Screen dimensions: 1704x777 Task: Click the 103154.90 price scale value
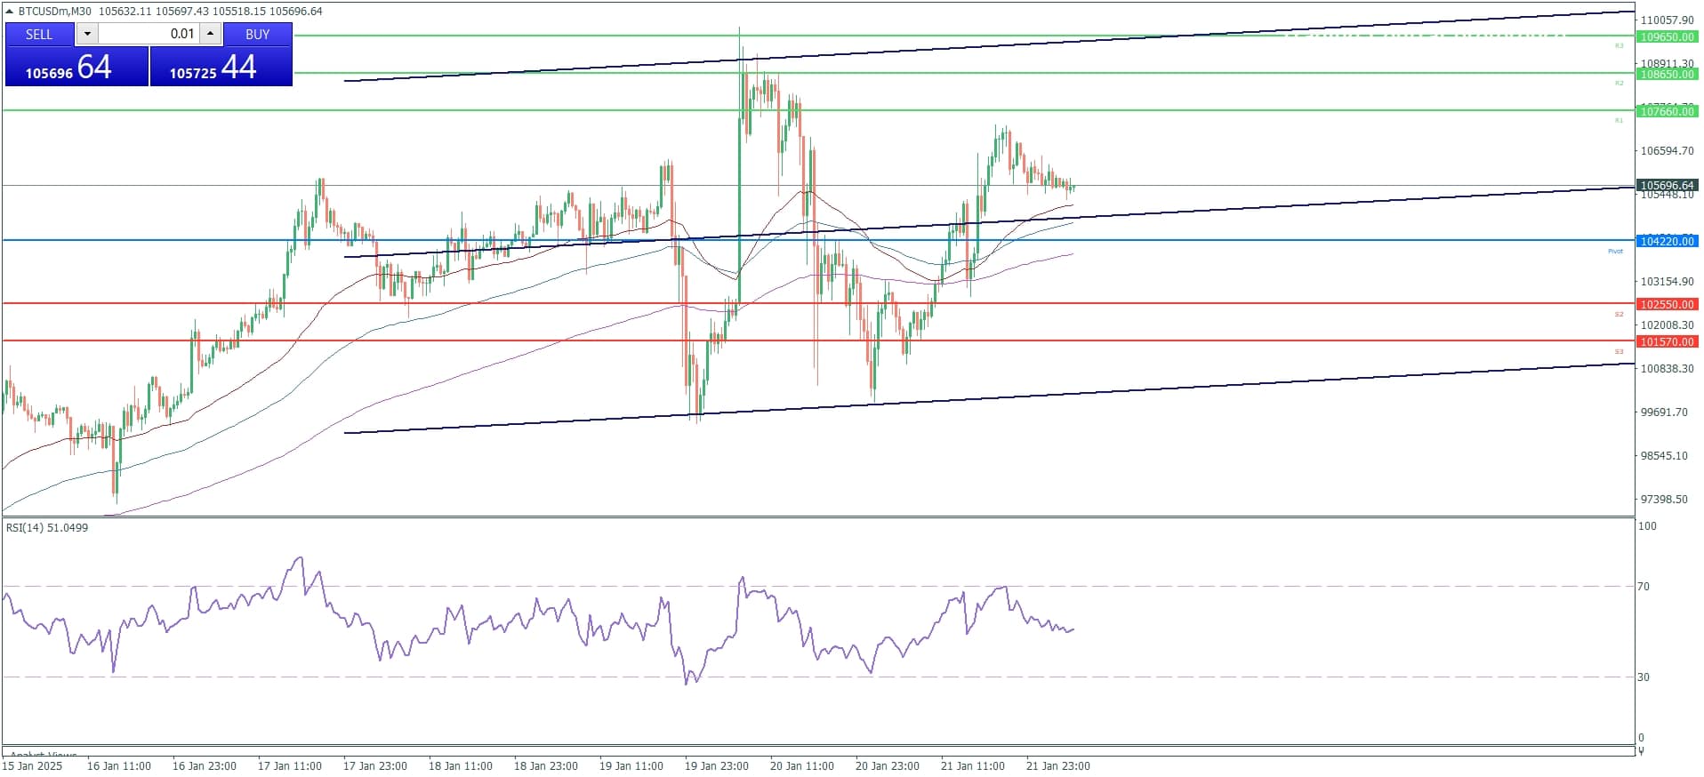pyautogui.click(x=1667, y=282)
